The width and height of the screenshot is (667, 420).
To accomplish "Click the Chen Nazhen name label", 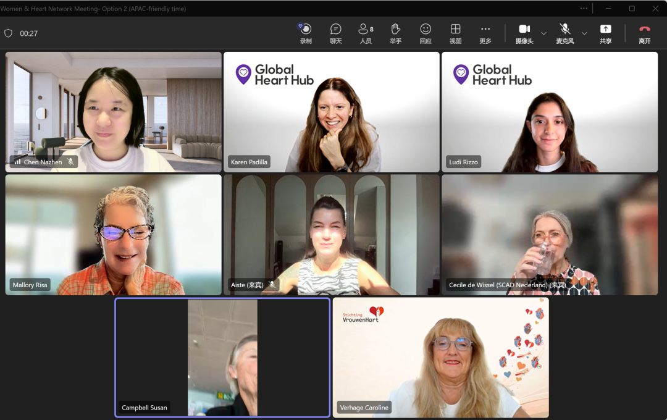I will (43, 162).
